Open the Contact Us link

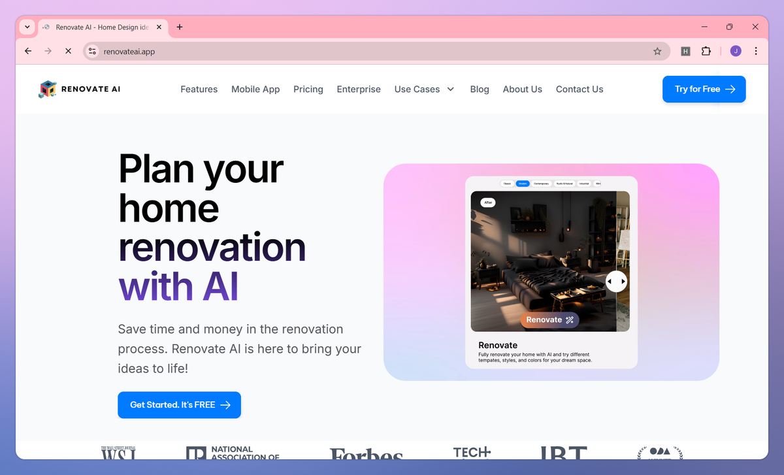point(580,90)
